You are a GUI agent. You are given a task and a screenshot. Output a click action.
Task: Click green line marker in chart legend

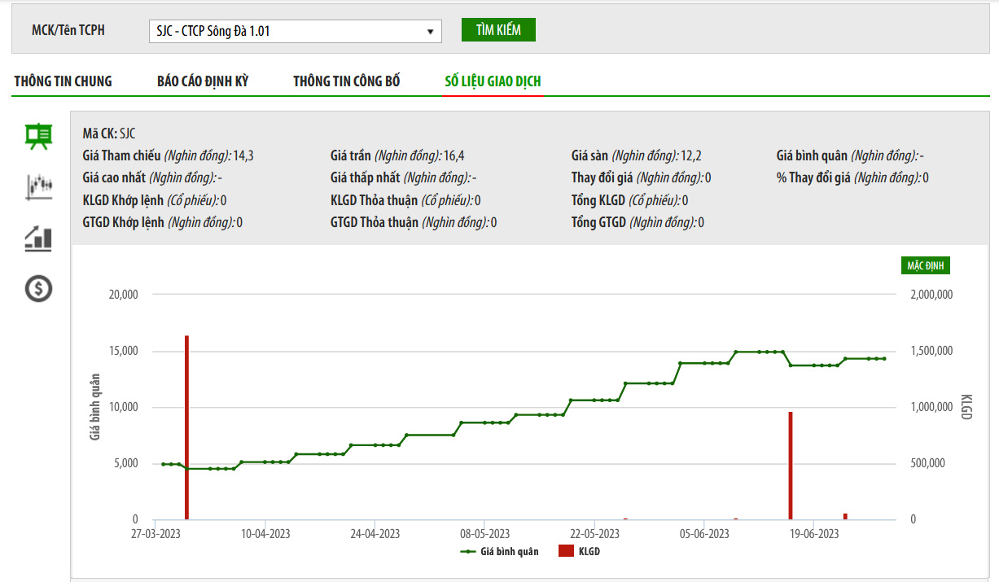(467, 552)
